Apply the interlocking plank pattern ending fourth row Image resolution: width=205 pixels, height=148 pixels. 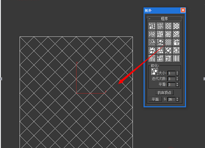[x=176, y=50]
